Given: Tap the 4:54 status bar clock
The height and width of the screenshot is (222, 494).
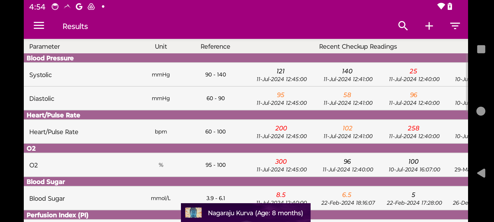Looking at the screenshot, I should coord(37,7).
